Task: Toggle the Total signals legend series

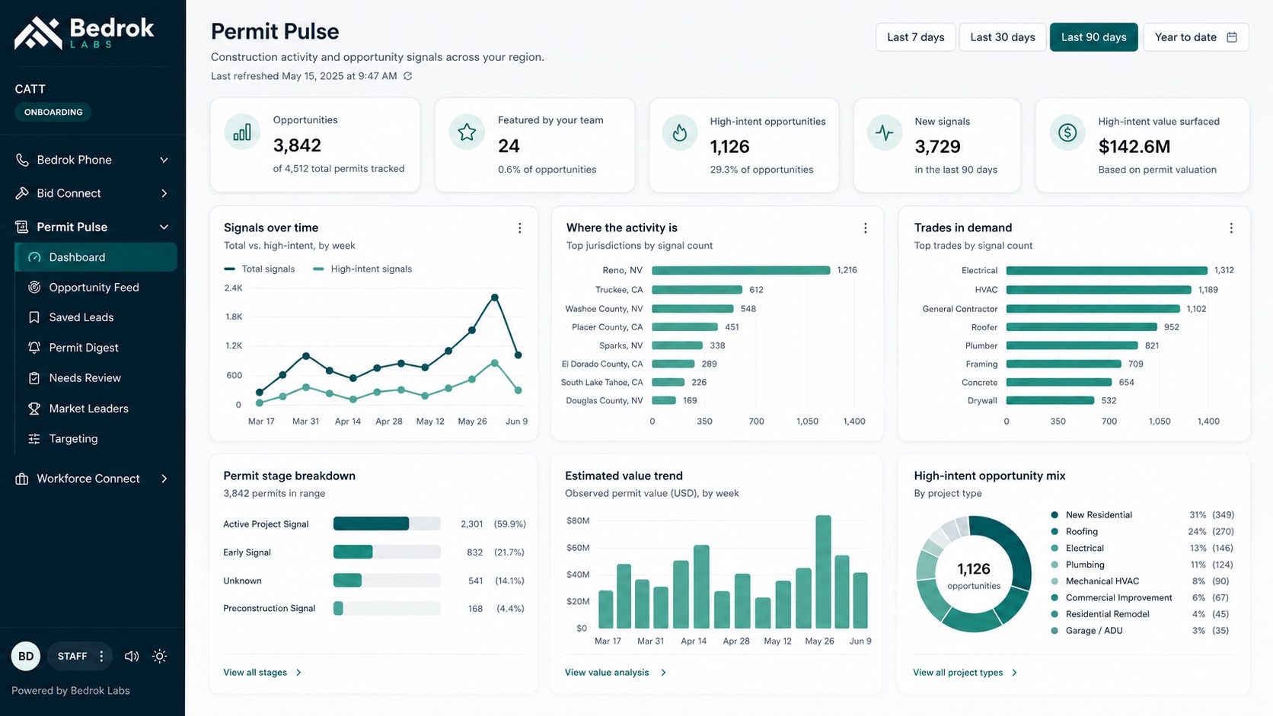Action: [260, 269]
